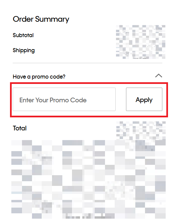Click the Subtotal label
This screenshot has height=222, width=173.
click(23, 35)
